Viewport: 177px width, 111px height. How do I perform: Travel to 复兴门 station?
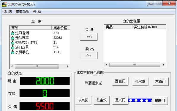point(120,100)
